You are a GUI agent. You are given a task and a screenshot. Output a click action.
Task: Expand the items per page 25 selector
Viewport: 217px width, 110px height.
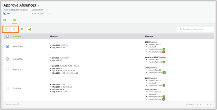pos(19,104)
